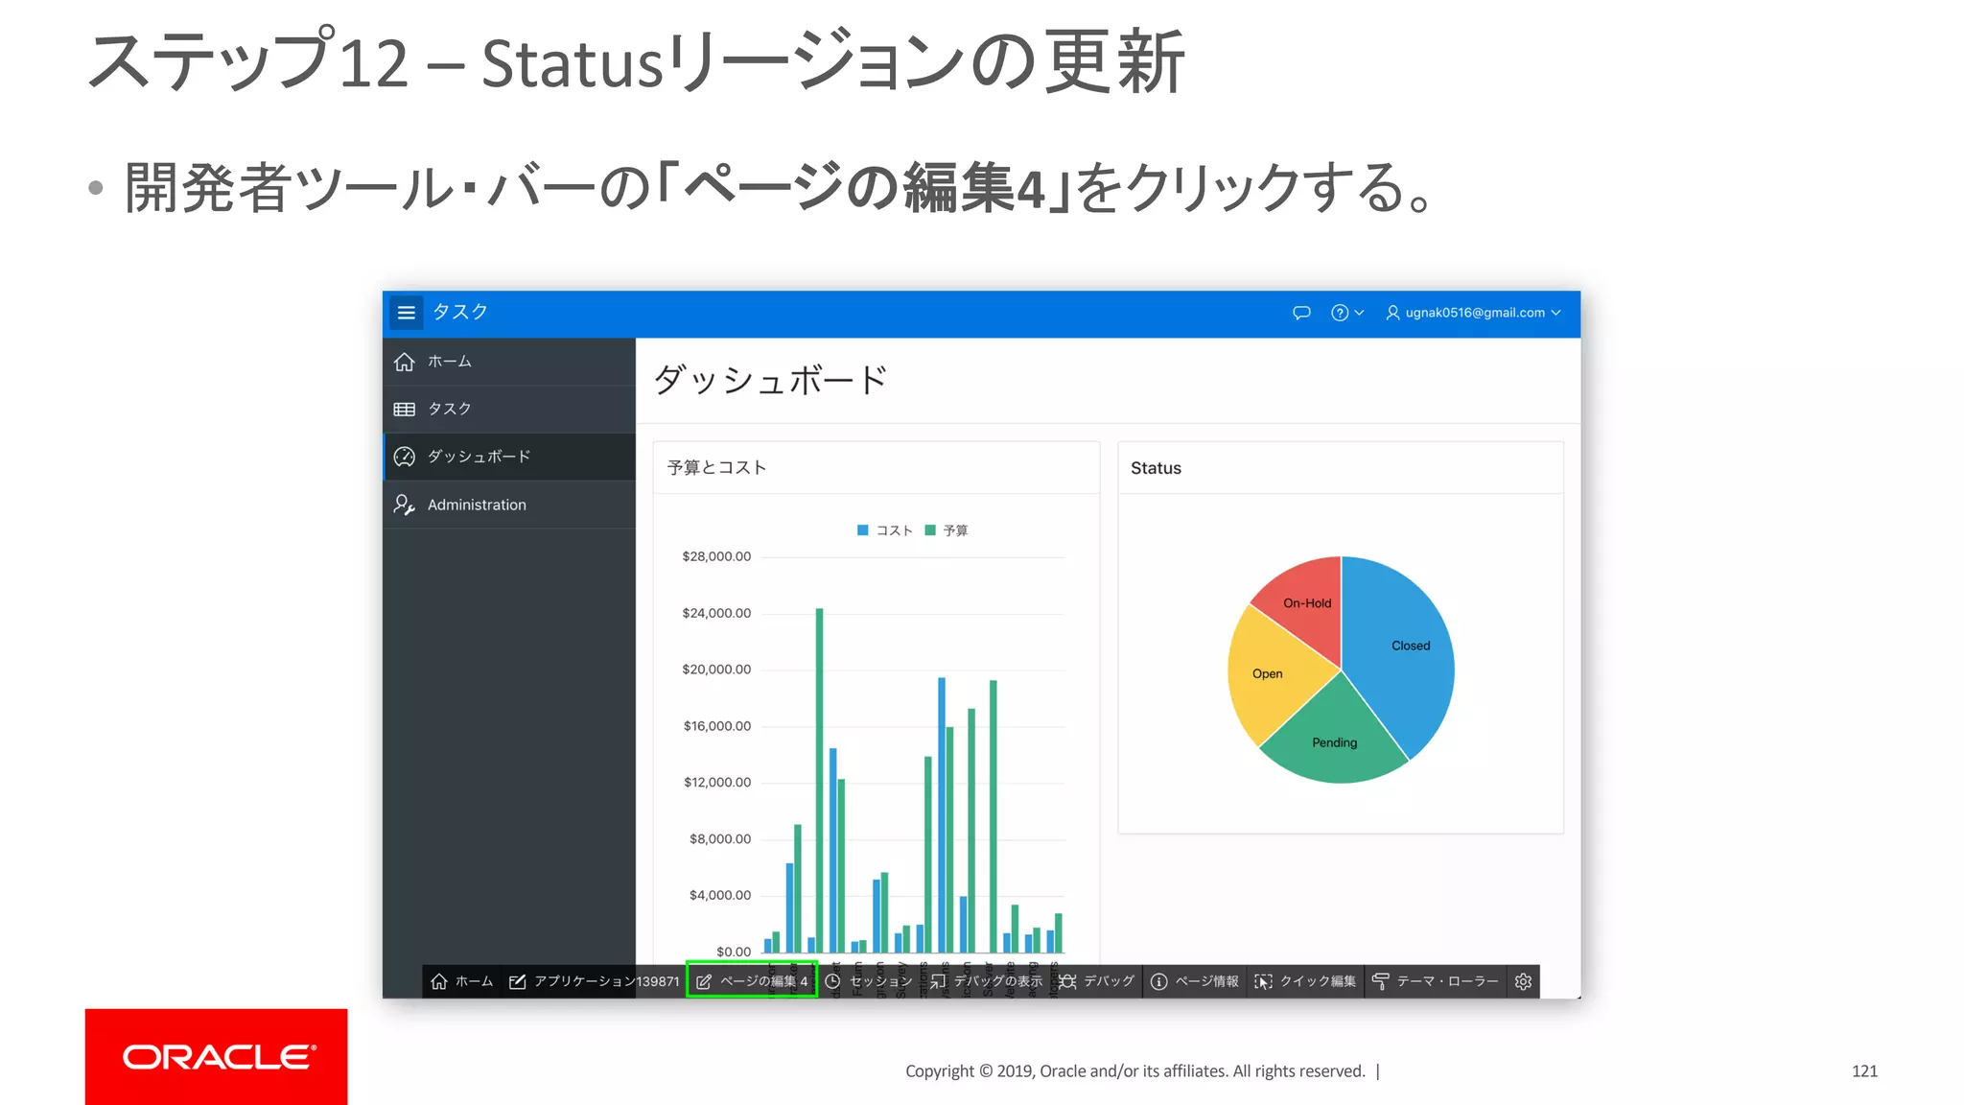Viewport: 1964px width, 1105px height.
Task: Select ダッシュボード in the sidebar
Action: tap(508, 457)
